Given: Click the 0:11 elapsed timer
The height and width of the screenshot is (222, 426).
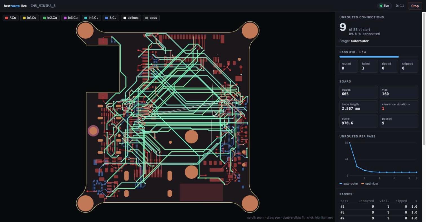Looking at the screenshot, I should pos(400,6).
